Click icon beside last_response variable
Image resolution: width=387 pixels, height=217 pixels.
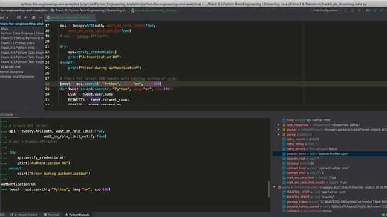[x=284, y=125]
